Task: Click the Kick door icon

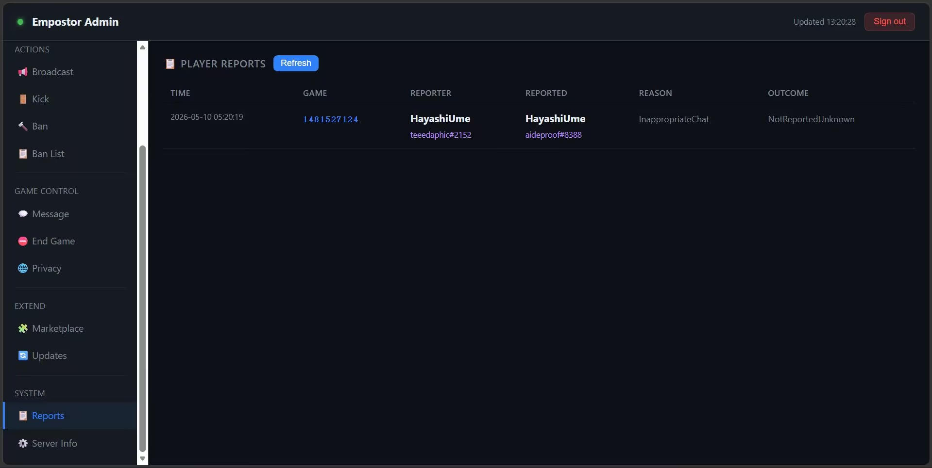Action: [23, 99]
